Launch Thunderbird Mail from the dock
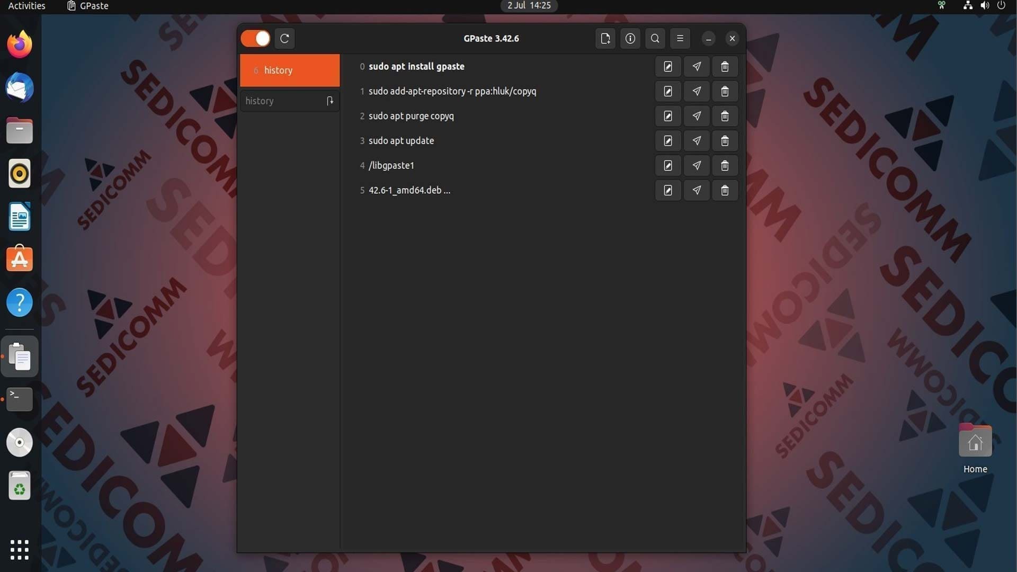Image resolution: width=1017 pixels, height=572 pixels. 20,87
